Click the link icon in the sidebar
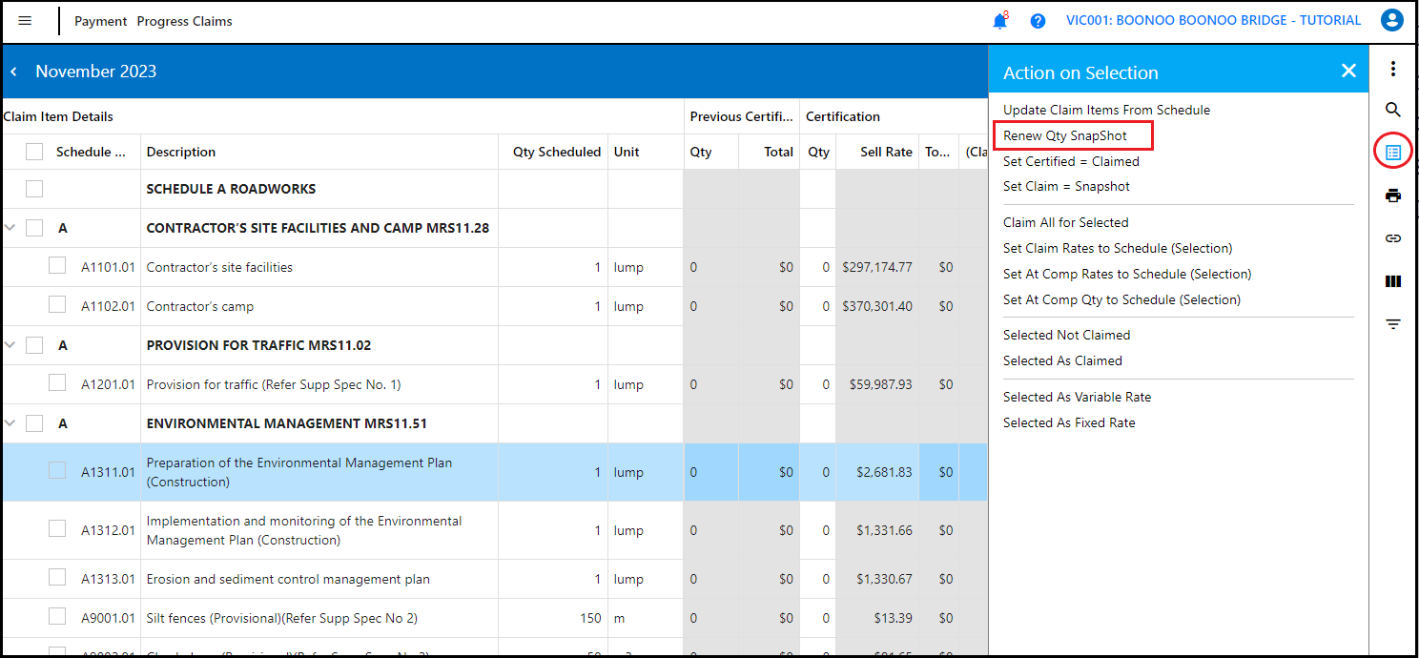The image size is (1419, 658). click(x=1393, y=238)
